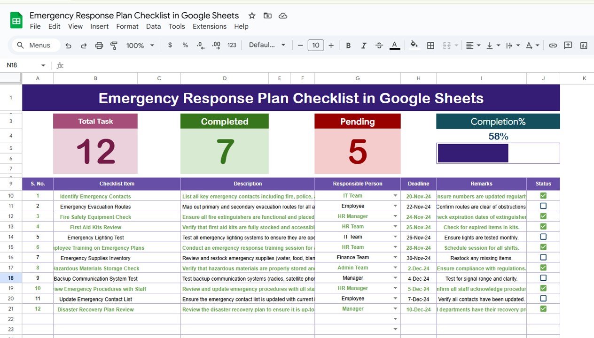
Task: Open horizontal align options
Action: click(473, 45)
